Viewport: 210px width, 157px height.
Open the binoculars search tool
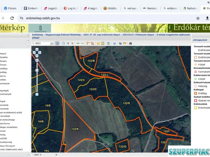coord(130,43)
